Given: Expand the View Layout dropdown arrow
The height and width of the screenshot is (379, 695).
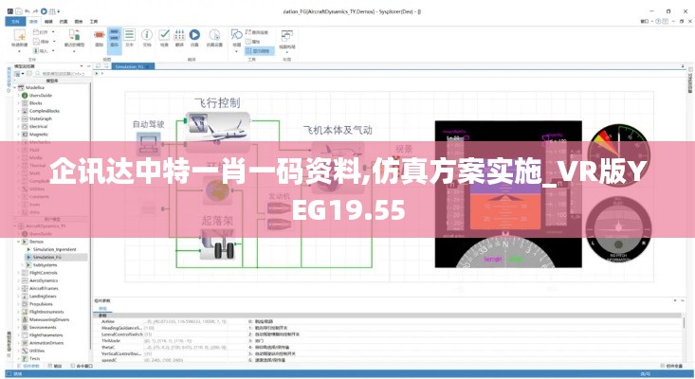Looking at the screenshot, I should tap(286, 52).
